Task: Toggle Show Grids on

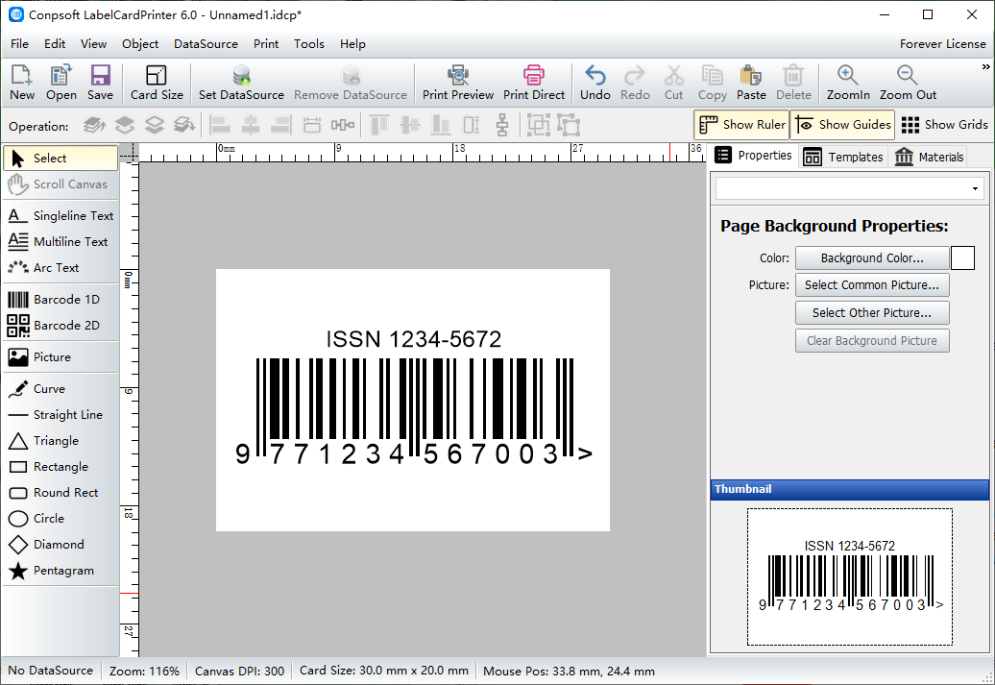Action: click(x=944, y=125)
